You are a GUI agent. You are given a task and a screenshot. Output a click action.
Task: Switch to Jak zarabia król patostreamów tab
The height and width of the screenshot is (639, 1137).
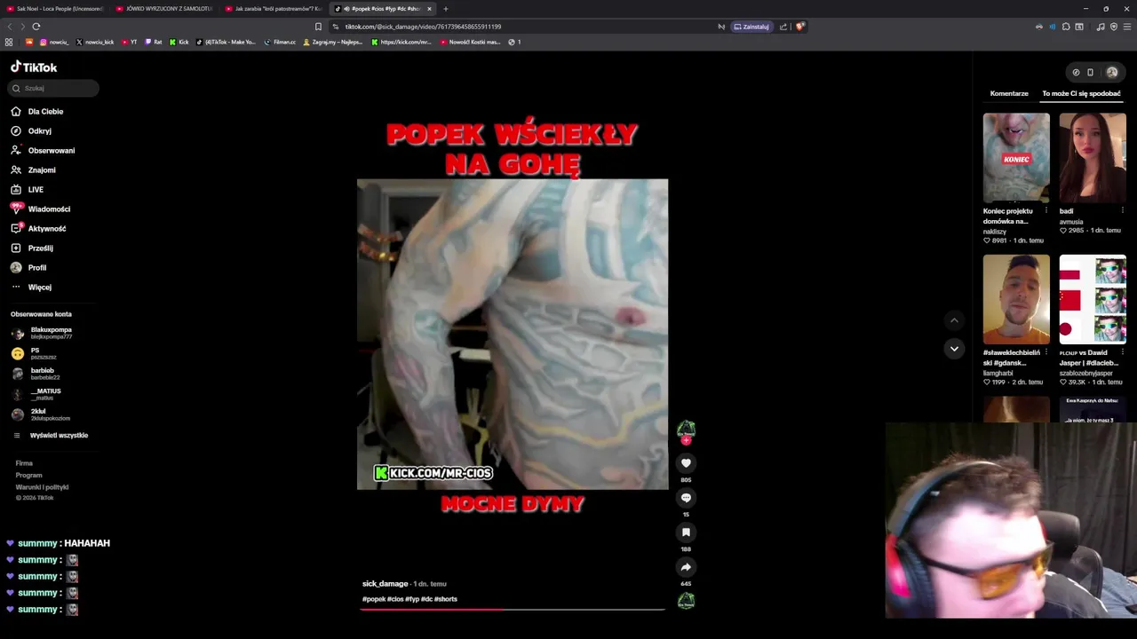point(274,9)
